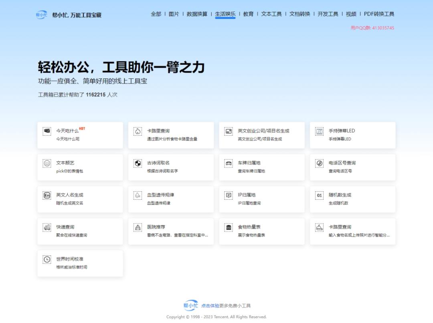Click the IP归属地 tool icon
433x323 pixels.
228,195
